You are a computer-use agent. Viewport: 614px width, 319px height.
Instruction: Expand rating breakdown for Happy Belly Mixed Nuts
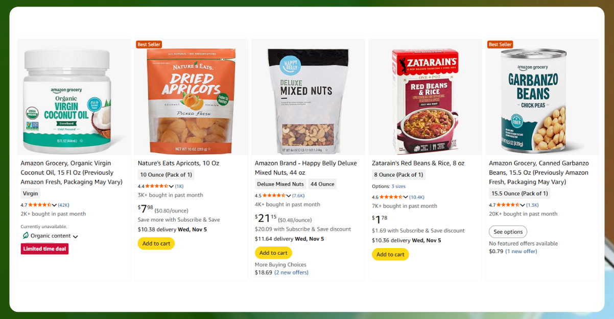(x=289, y=195)
